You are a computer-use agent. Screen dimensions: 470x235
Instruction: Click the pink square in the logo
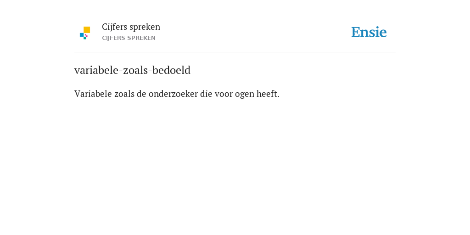[x=86, y=35]
